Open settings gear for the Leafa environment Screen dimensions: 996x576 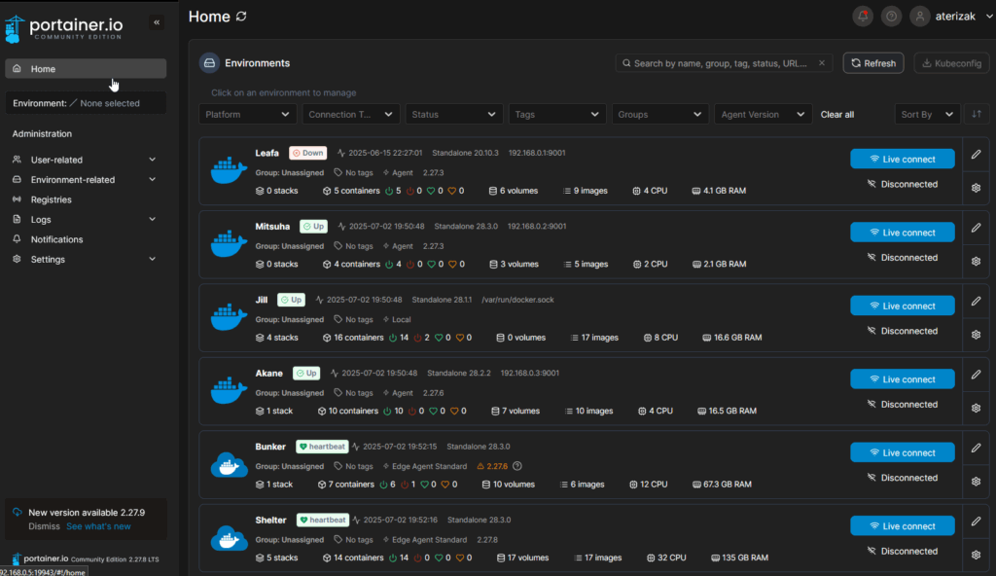(977, 188)
